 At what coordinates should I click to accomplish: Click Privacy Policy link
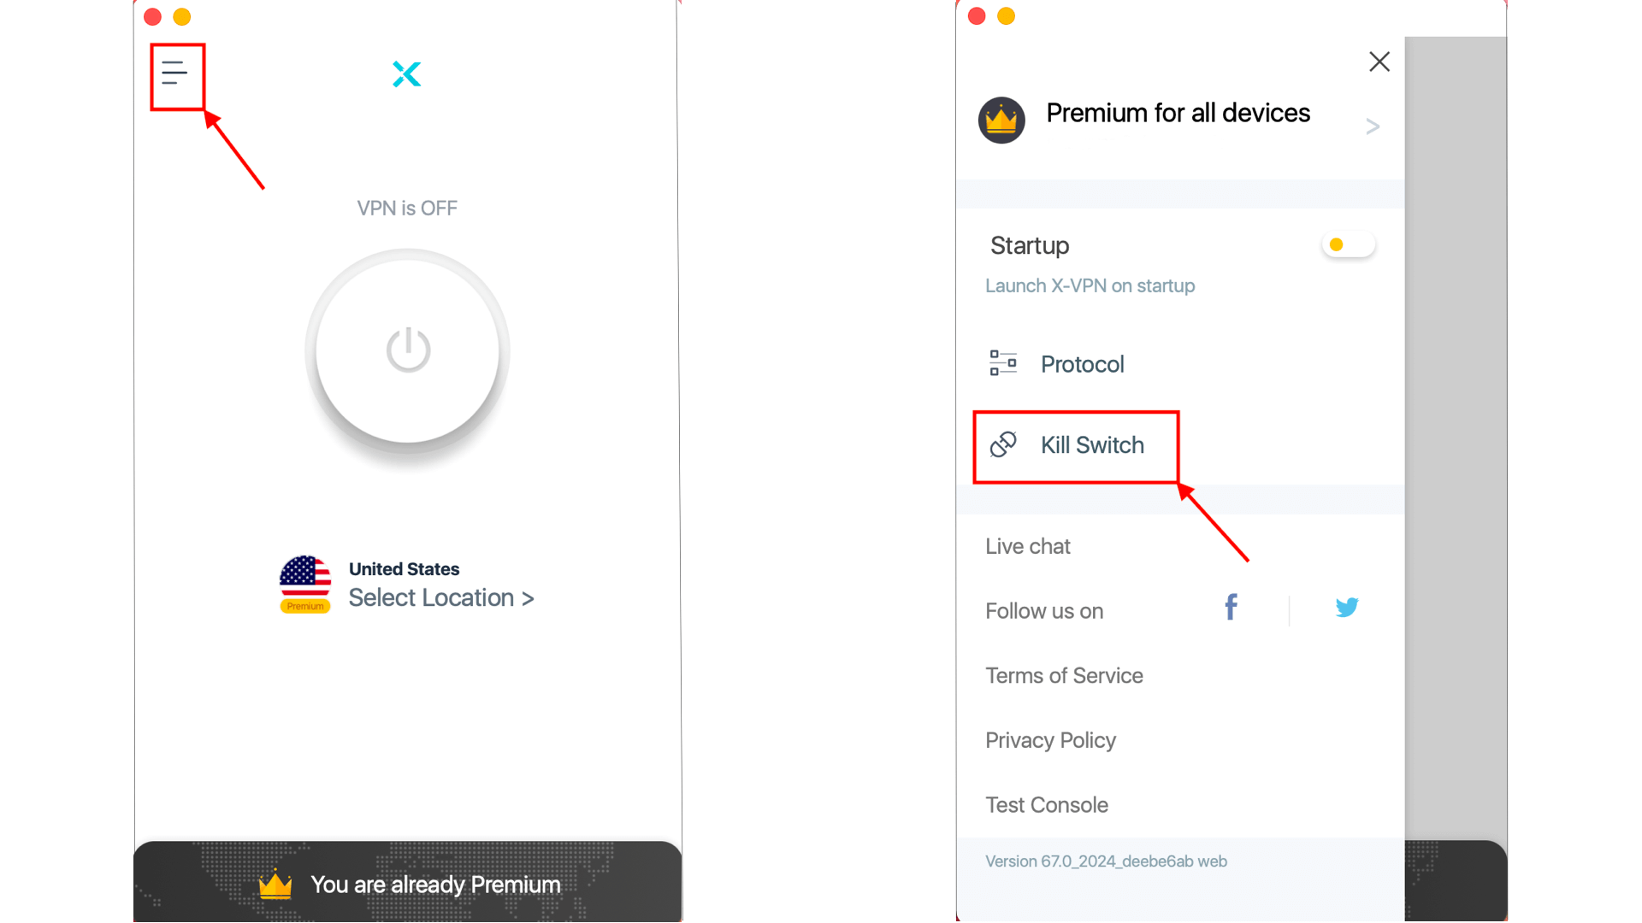(x=1050, y=739)
